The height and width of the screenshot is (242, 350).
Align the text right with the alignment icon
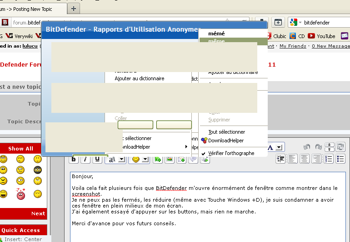[x=316, y=159]
